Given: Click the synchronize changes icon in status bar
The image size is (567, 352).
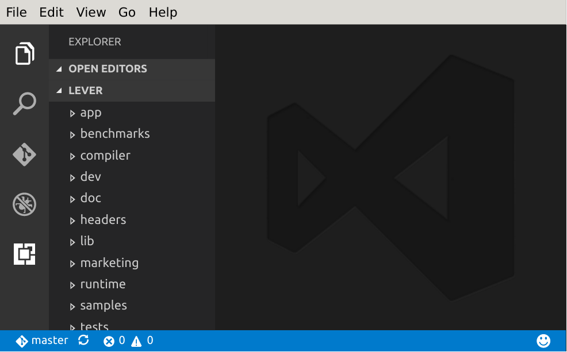Looking at the screenshot, I should 83,341.
